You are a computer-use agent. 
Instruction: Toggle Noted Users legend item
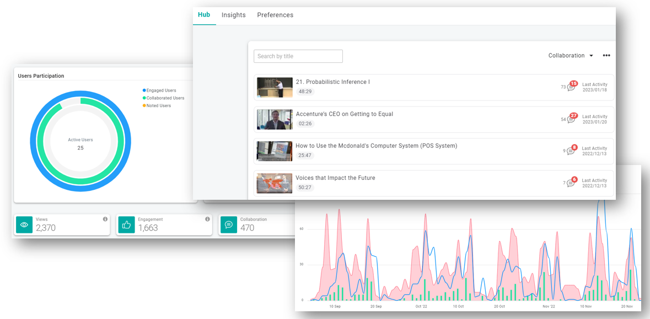(157, 105)
